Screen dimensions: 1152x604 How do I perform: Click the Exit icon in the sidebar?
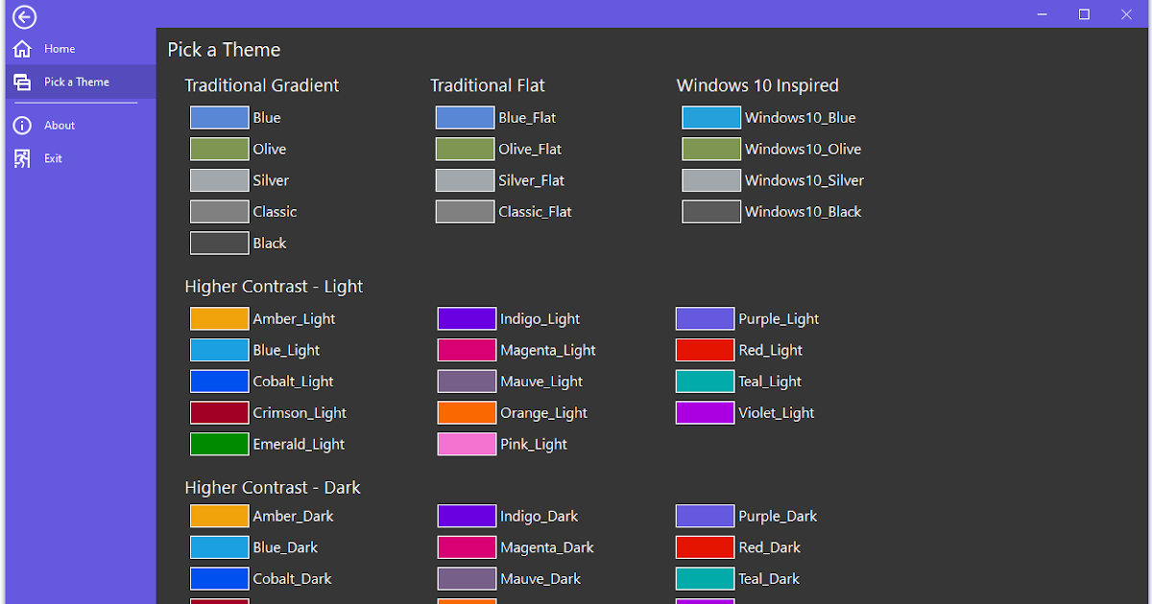21,158
